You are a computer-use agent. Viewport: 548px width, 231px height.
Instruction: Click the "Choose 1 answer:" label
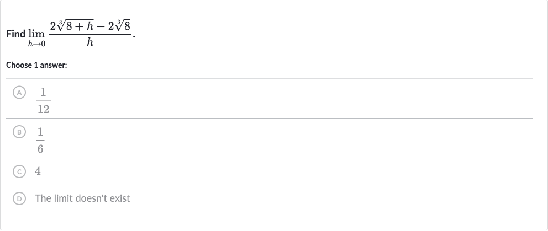click(x=36, y=65)
